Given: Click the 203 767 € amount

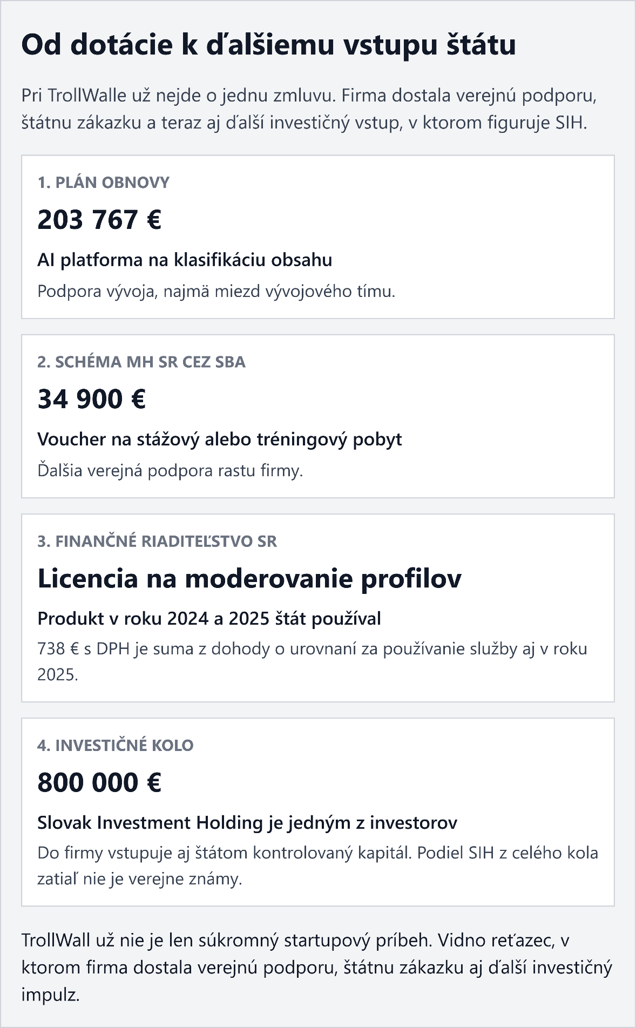Looking at the screenshot, I should [99, 220].
